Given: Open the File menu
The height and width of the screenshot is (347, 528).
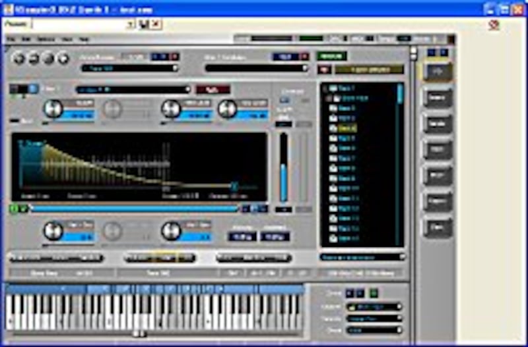Looking at the screenshot, I should click(x=11, y=40).
